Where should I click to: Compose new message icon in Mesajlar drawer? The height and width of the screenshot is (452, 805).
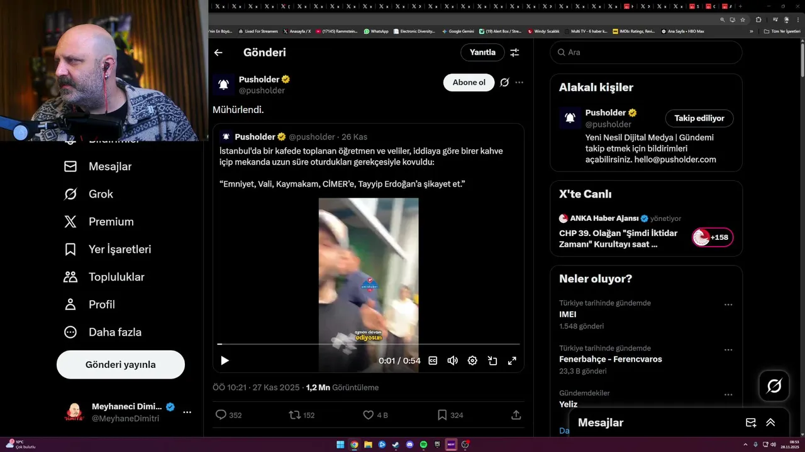coord(750,422)
